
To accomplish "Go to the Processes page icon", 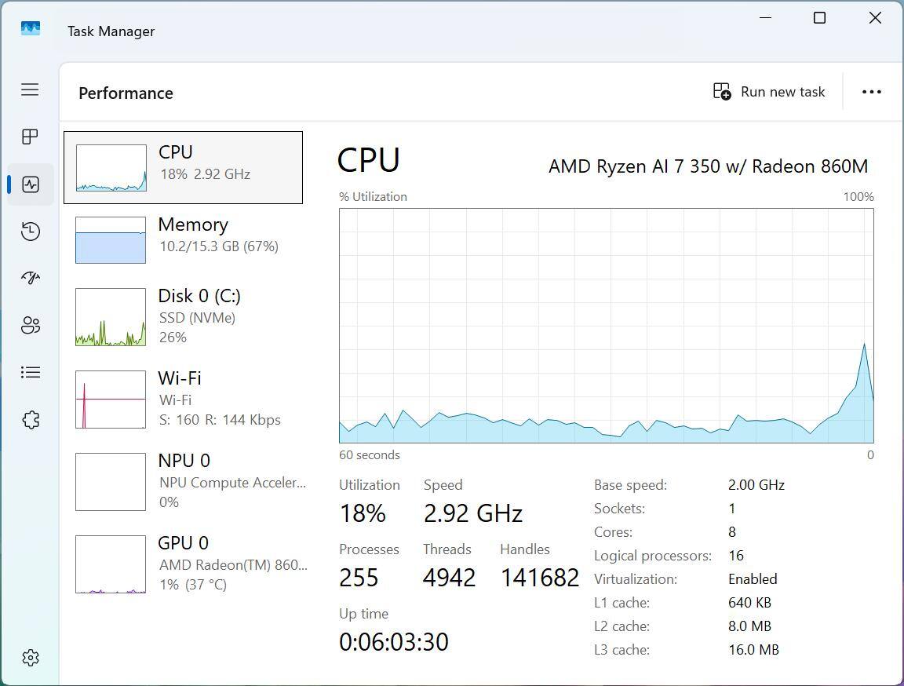I will coord(30,137).
